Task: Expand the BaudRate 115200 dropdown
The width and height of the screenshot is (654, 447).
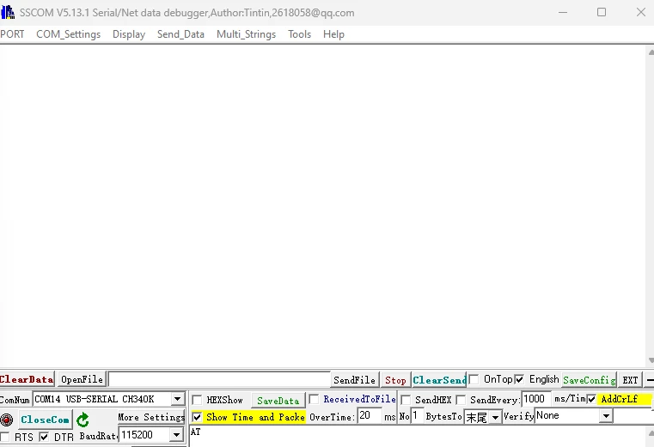Action: coord(176,435)
